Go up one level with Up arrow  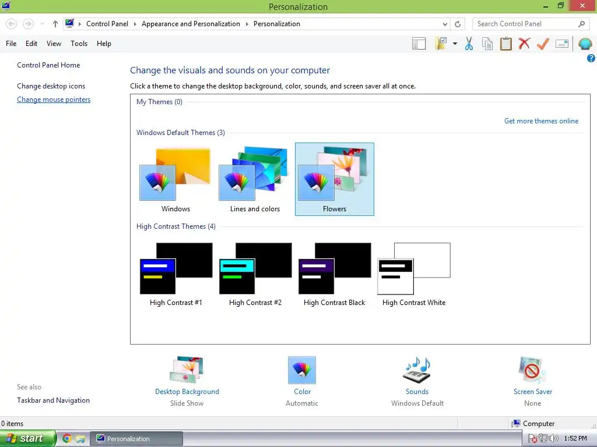click(x=55, y=24)
